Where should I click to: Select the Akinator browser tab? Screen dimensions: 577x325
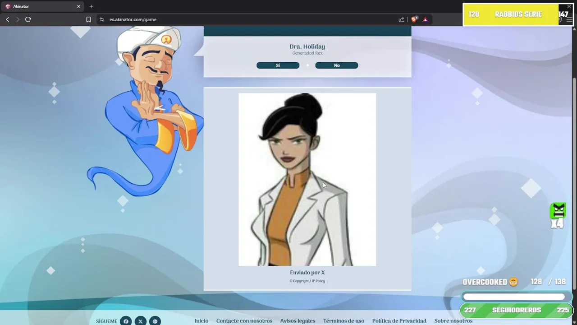pos(43,6)
